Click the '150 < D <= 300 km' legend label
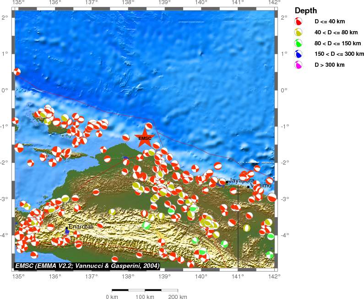 339,54
